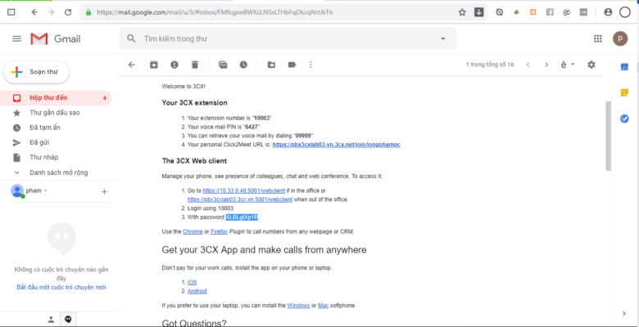Click browser forward arrow

click(51, 12)
